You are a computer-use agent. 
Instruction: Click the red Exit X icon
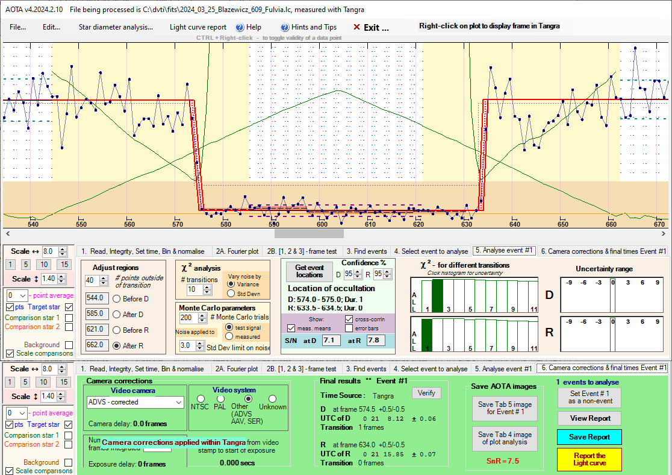click(x=356, y=27)
